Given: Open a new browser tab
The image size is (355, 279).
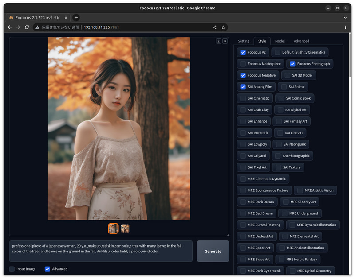Looking at the screenshot, I should (76, 17).
